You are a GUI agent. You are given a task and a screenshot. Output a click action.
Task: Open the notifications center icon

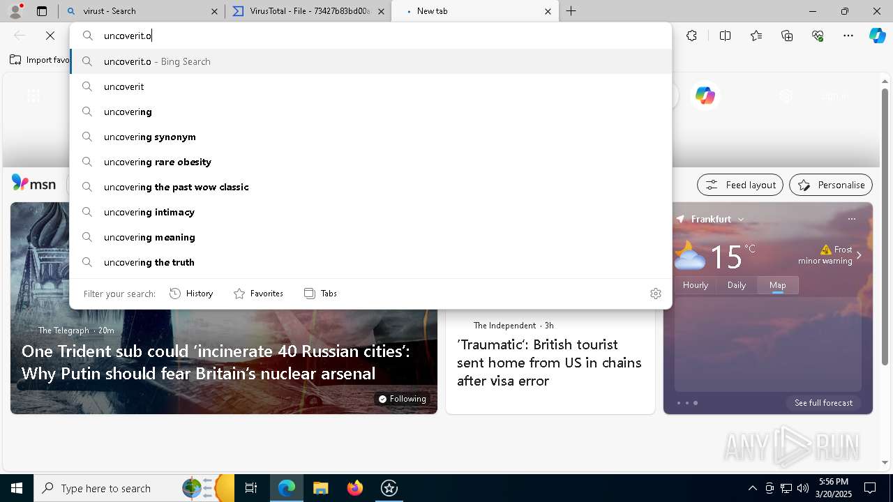click(870, 488)
